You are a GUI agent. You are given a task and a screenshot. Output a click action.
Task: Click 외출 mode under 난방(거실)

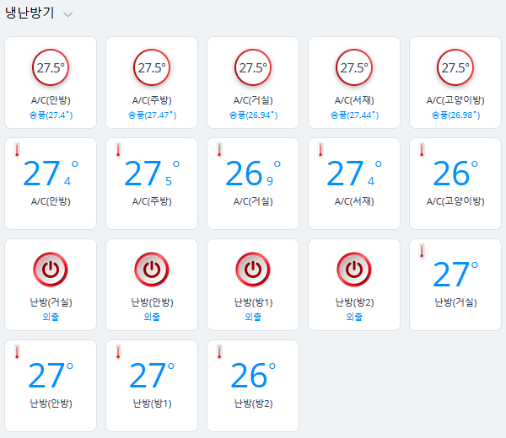[x=51, y=317]
